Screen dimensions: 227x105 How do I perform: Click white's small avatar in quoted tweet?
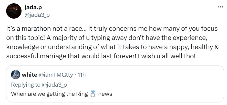[16, 75]
